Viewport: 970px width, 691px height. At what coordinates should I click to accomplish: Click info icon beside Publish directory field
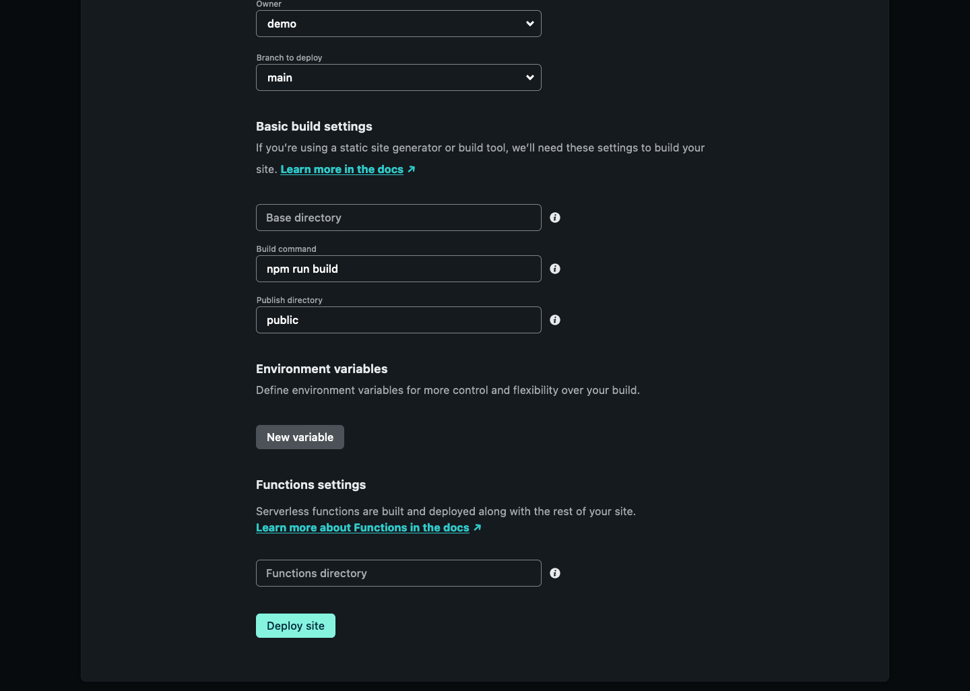coord(555,320)
